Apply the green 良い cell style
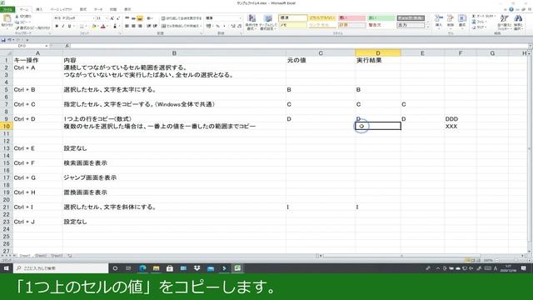Viewport: 533px width, 300px height. pyautogui.click(x=381, y=18)
